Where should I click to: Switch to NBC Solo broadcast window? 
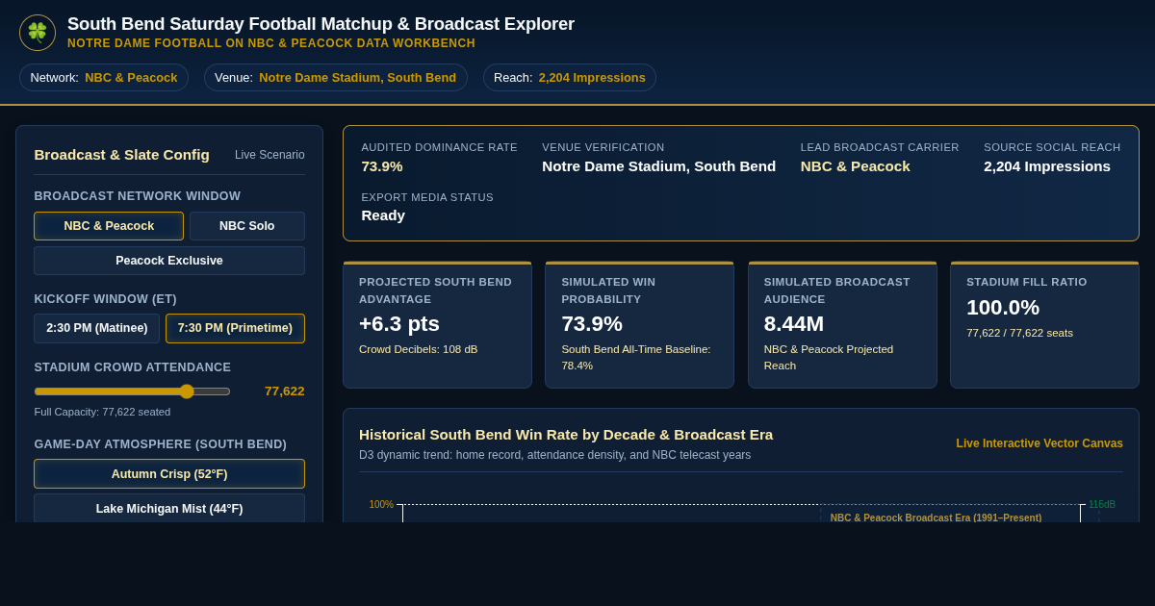pyautogui.click(x=247, y=226)
